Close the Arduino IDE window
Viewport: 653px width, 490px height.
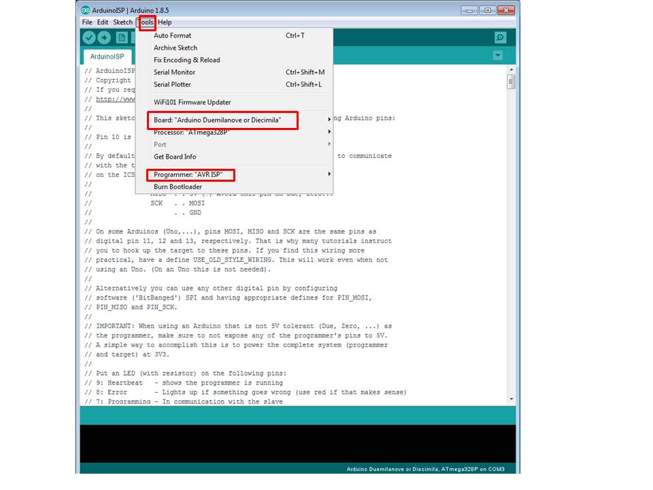pyautogui.click(x=506, y=10)
